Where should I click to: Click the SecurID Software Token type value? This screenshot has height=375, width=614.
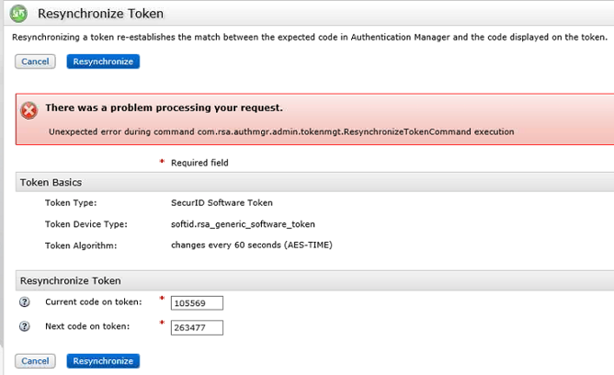[222, 203]
